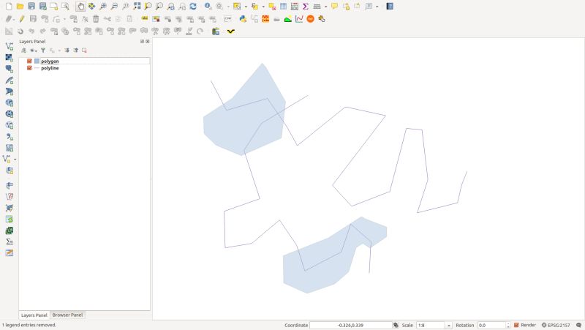
Task: Refresh the map canvas
Action: [x=193, y=7]
